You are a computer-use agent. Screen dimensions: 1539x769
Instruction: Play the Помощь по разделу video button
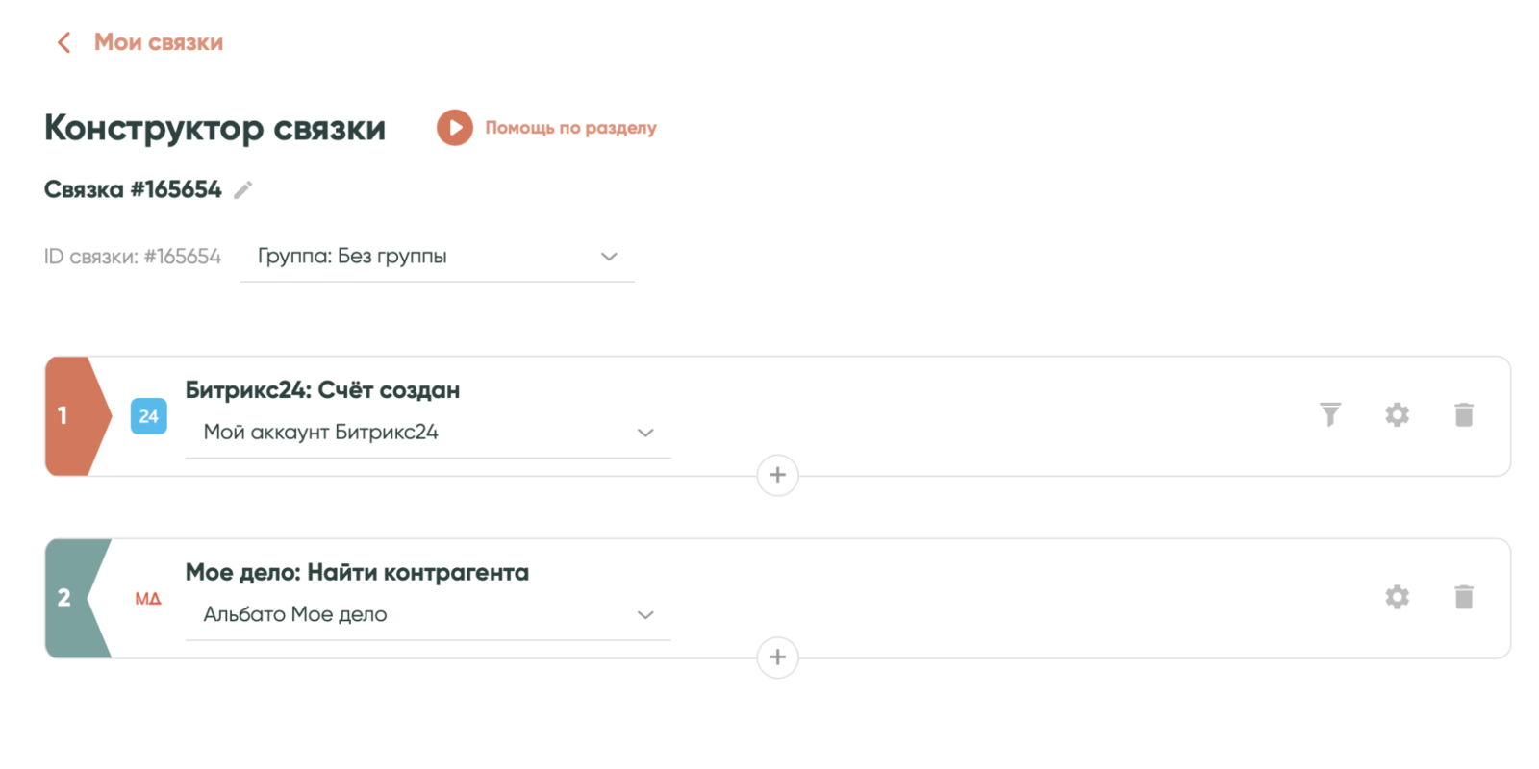pos(455,128)
